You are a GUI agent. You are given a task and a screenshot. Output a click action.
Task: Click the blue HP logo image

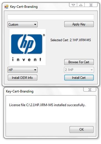pos(27,44)
